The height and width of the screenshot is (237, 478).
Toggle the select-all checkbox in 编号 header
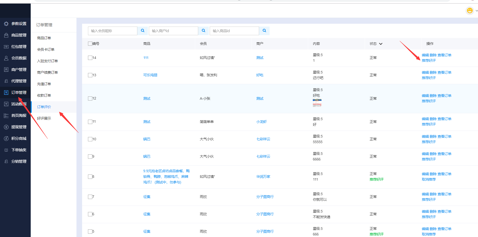tap(90, 44)
